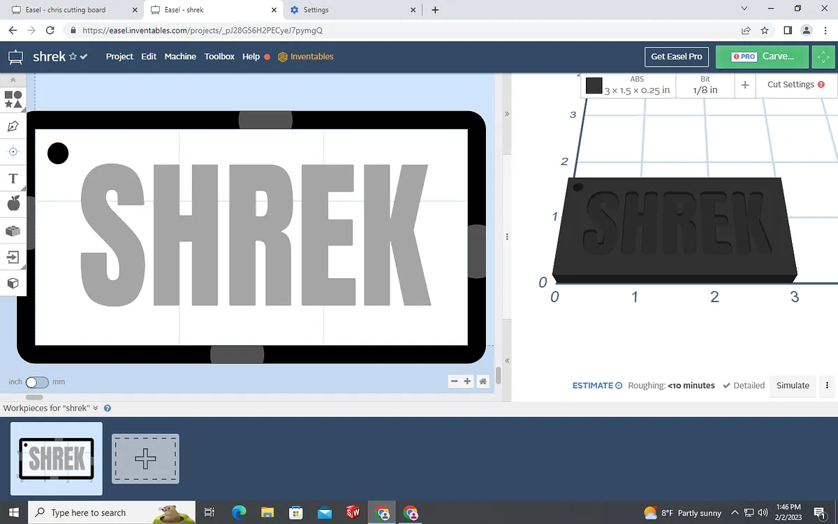The height and width of the screenshot is (524, 838).
Task: Switch to the Settings browser tab
Action: [353, 10]
